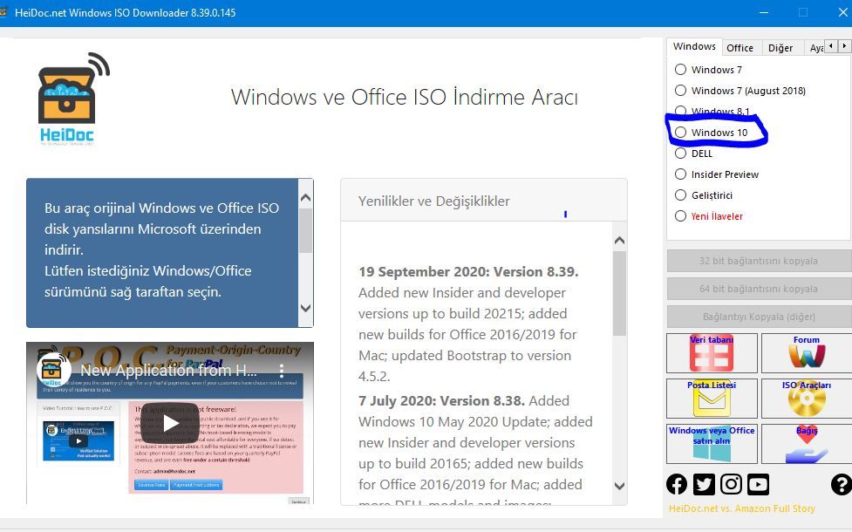Select the Geliştirici radio button
Image resolution: width=852 pixels, height=532 pixels.
[x=680, y=195]
